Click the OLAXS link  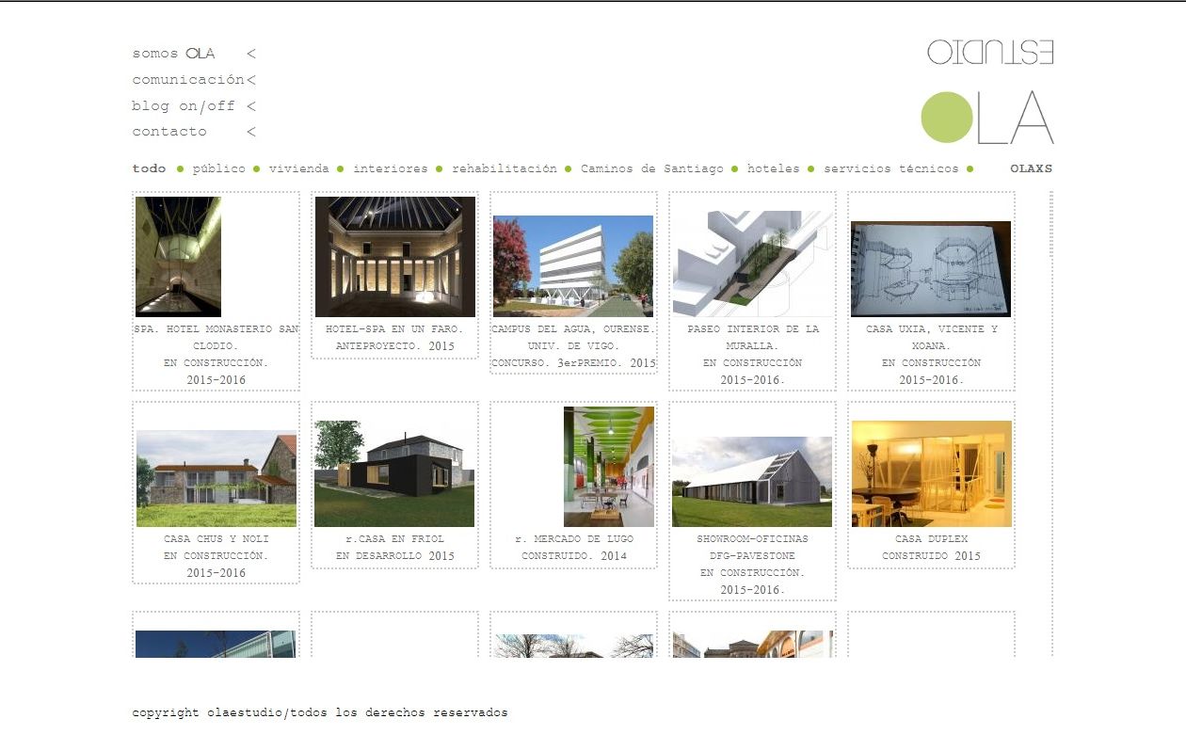1031,169
